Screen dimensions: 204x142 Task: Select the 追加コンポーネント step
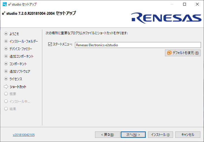click(21, 56)
